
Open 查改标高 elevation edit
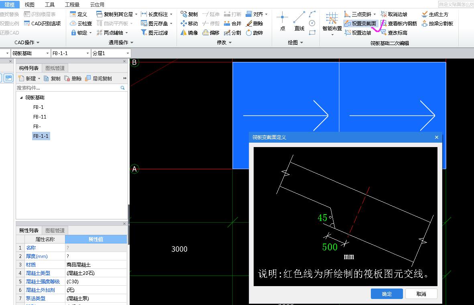[394, 33]
